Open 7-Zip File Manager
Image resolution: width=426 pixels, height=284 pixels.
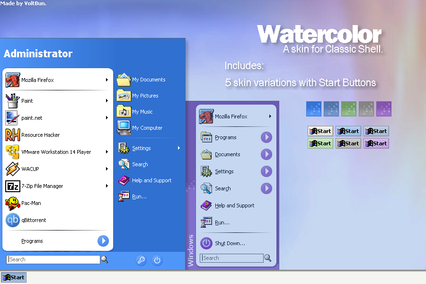tap(44, 186)
